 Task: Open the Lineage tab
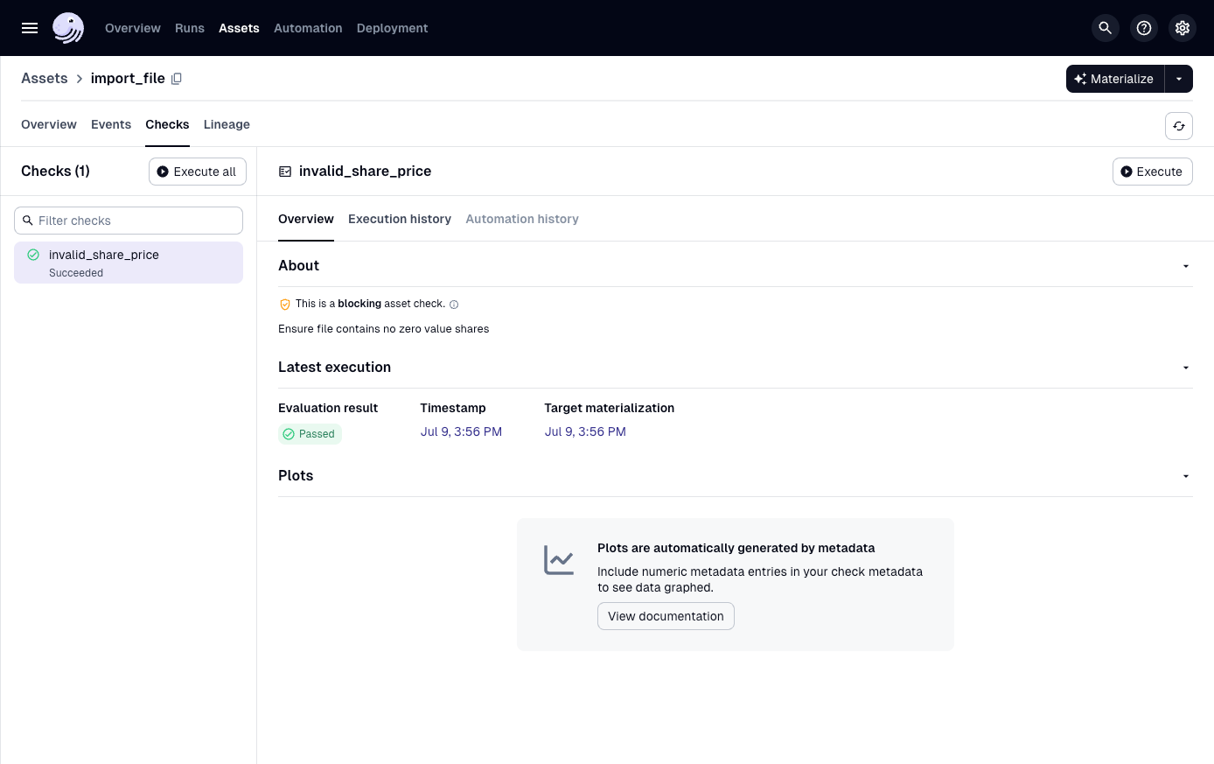227,124
